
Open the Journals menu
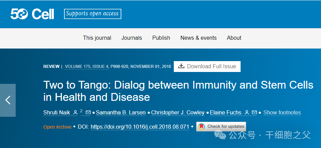132,38
